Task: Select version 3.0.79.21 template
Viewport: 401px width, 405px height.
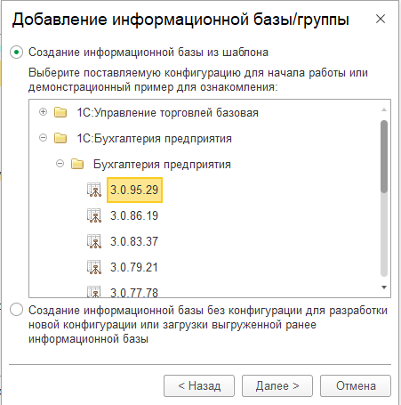Action: point(134,267)
